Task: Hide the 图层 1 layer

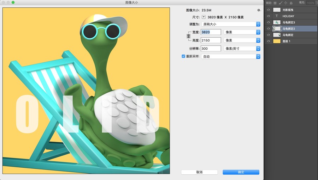Action: coord(268,41)
